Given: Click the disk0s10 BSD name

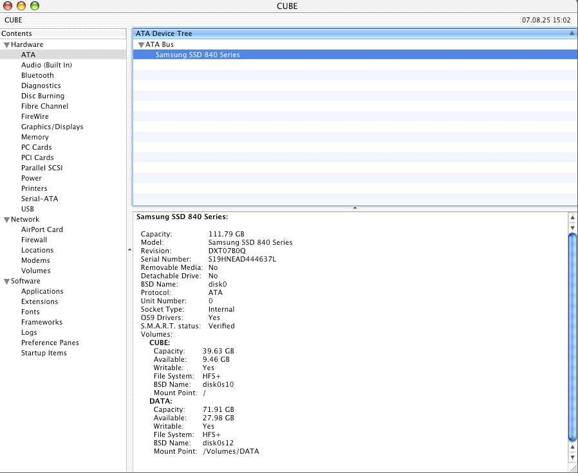Looking at the screenshot, I should tap(218, 385).
